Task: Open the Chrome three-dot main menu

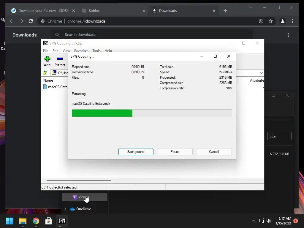Action: click(292, 21)
